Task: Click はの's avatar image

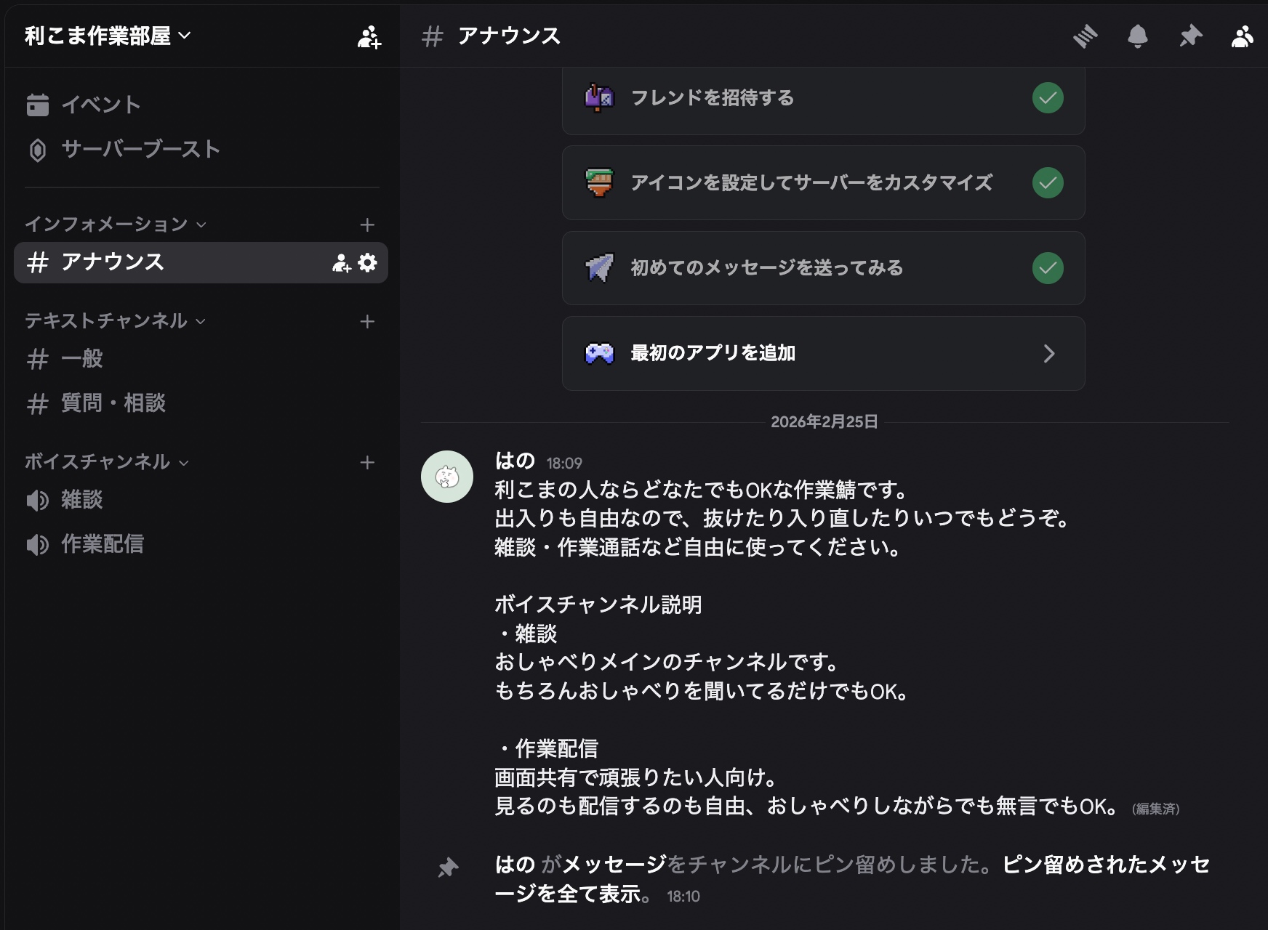Action: 447,477
